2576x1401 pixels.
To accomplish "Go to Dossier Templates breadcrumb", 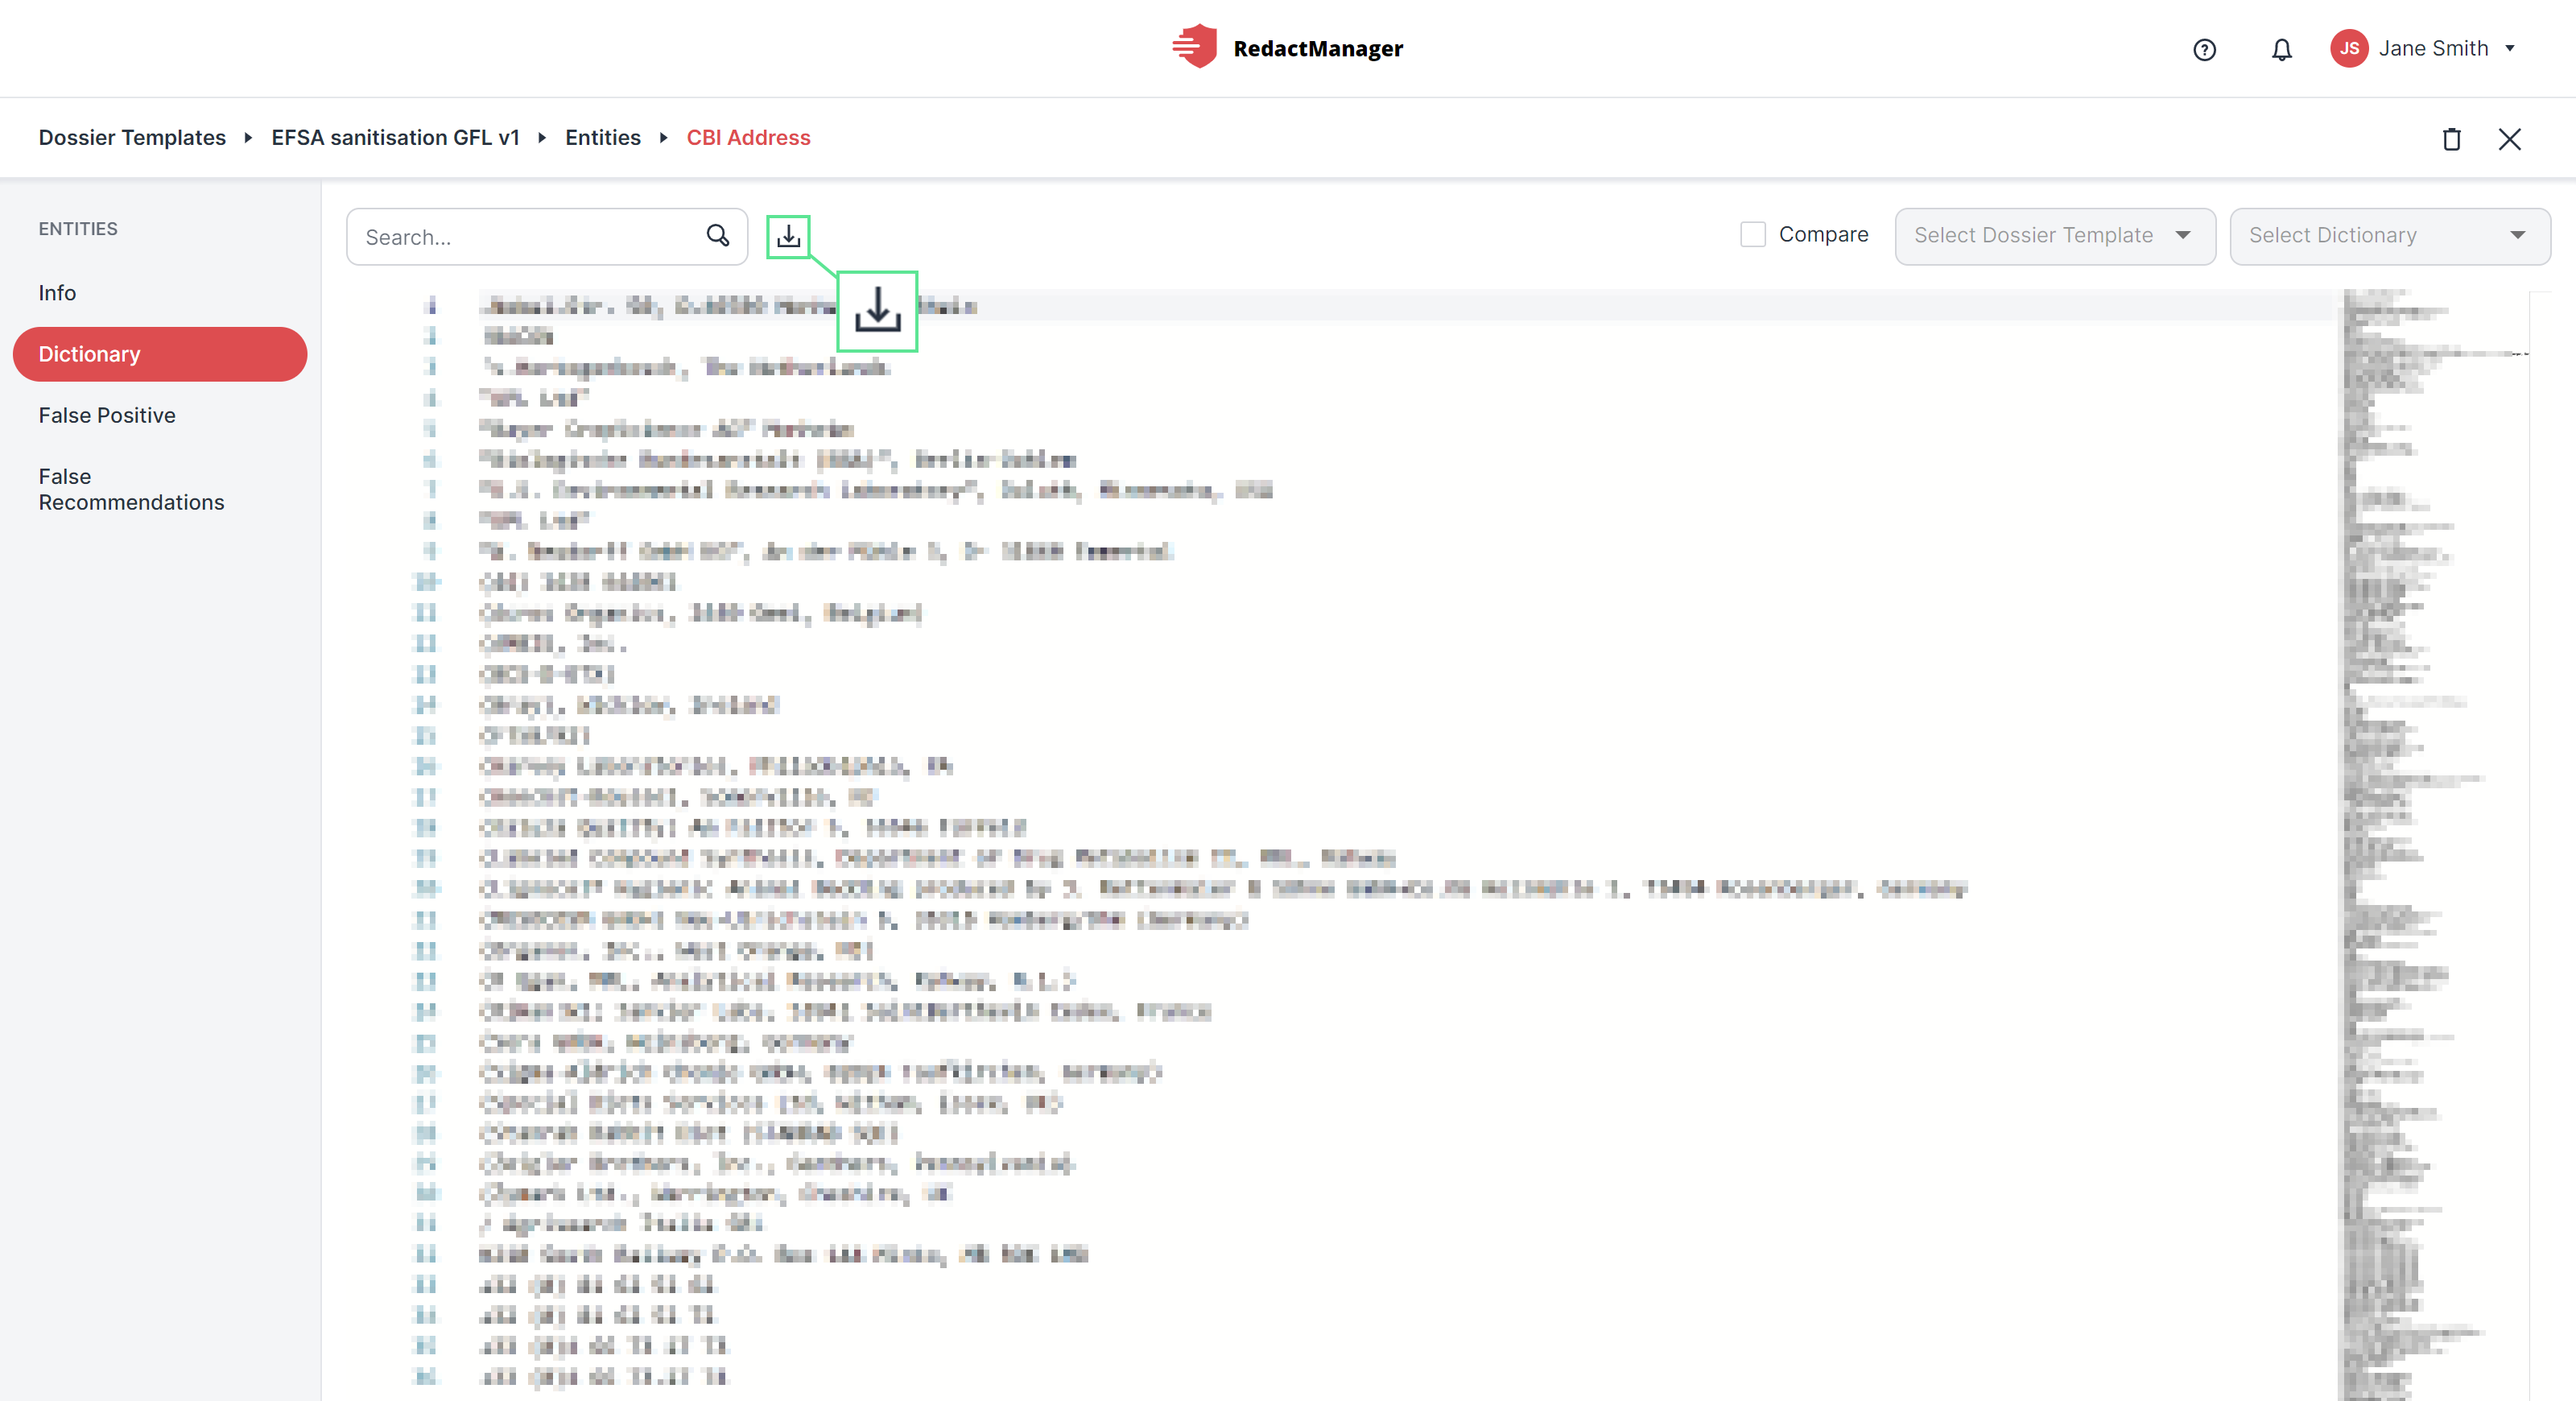I will point(132,138).
